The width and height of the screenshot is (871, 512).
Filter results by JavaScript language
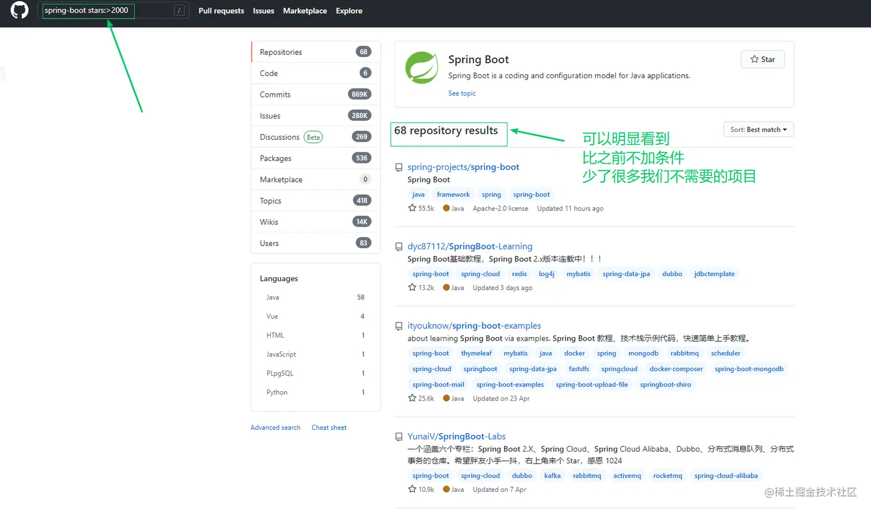(x=315, y=354)
